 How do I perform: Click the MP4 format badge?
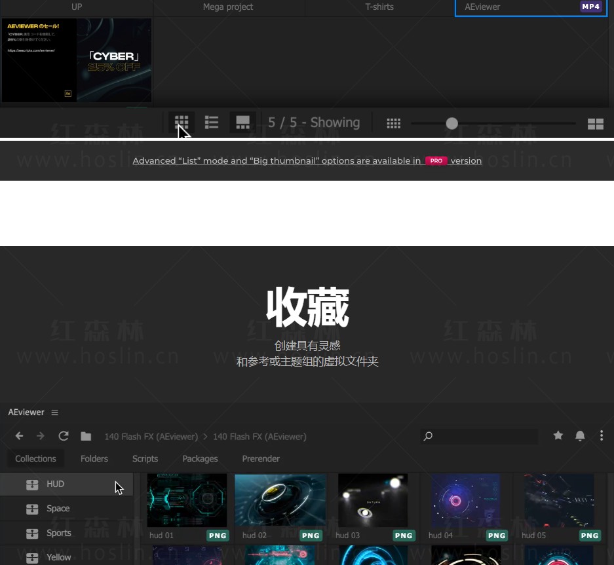591,7
